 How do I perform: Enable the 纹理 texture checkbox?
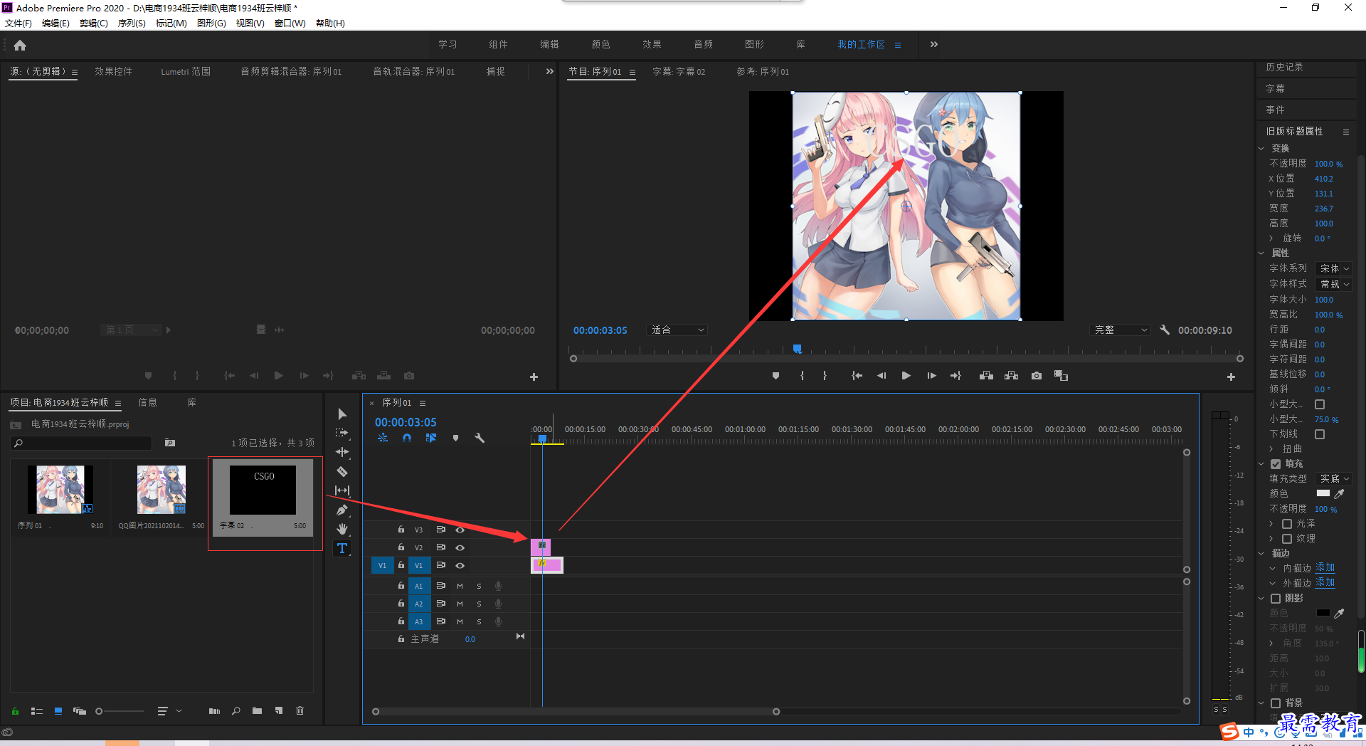click(1287, 539)
